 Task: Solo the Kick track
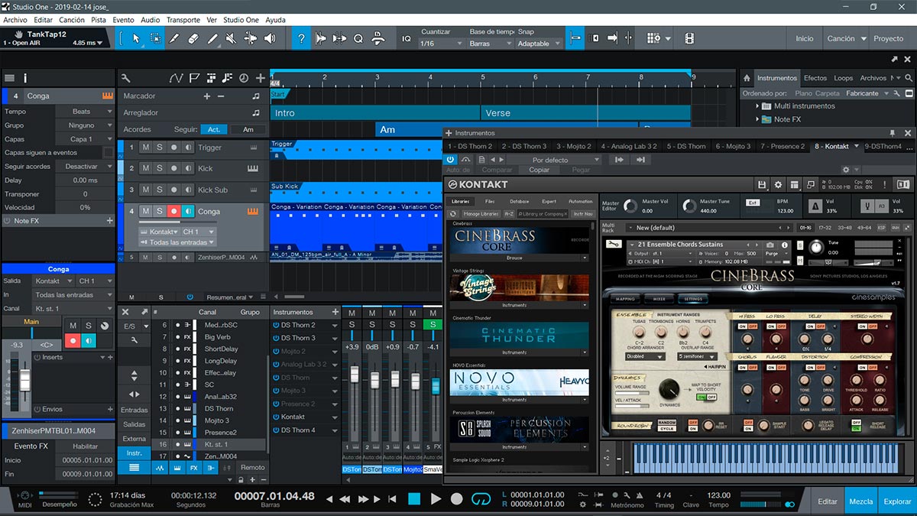pos(160,168)
